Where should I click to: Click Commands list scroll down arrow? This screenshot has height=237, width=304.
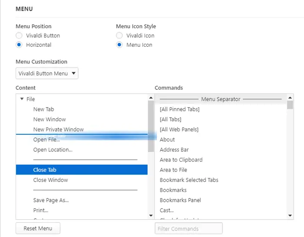pyautogui.click(x=290, y=215)
